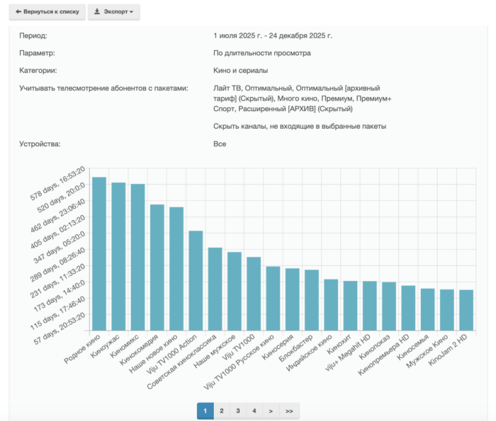
Task: Click the Вернуться к списку button text
Action: click(x=51, y=12)
